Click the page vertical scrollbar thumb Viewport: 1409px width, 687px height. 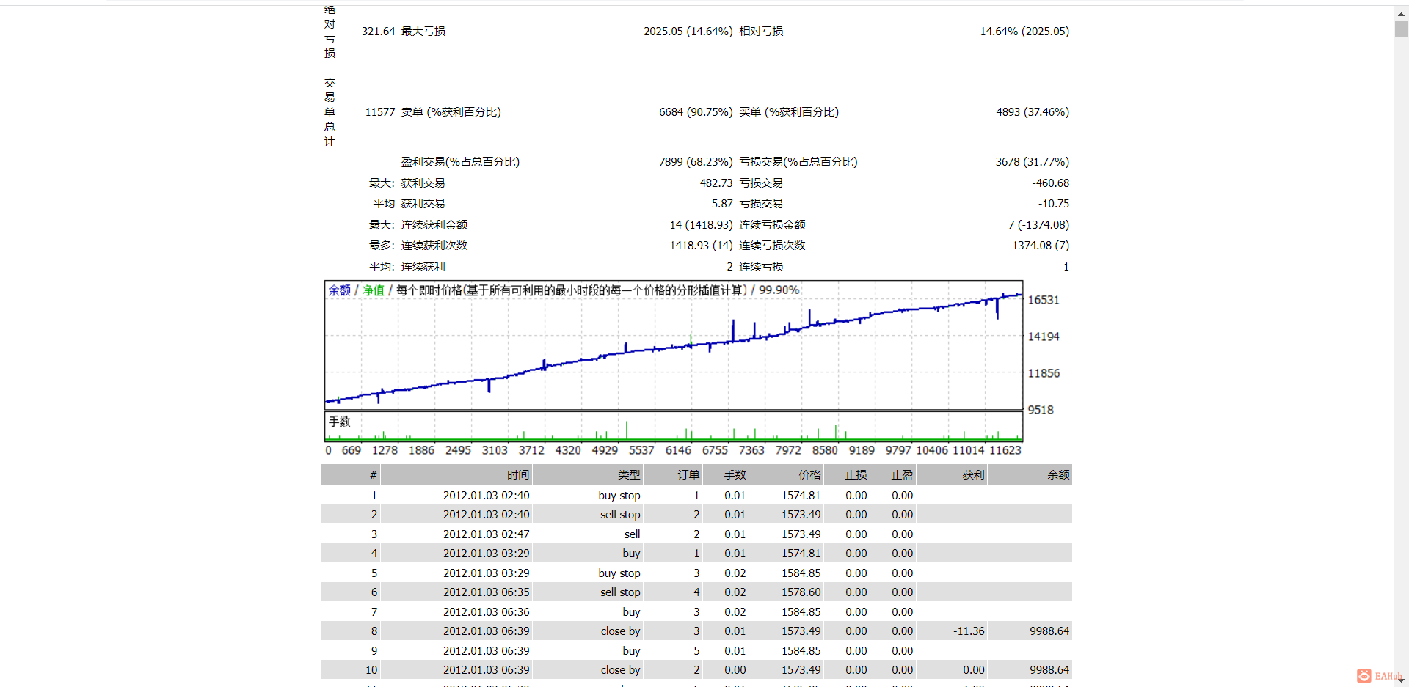[x=1401, y=29]
